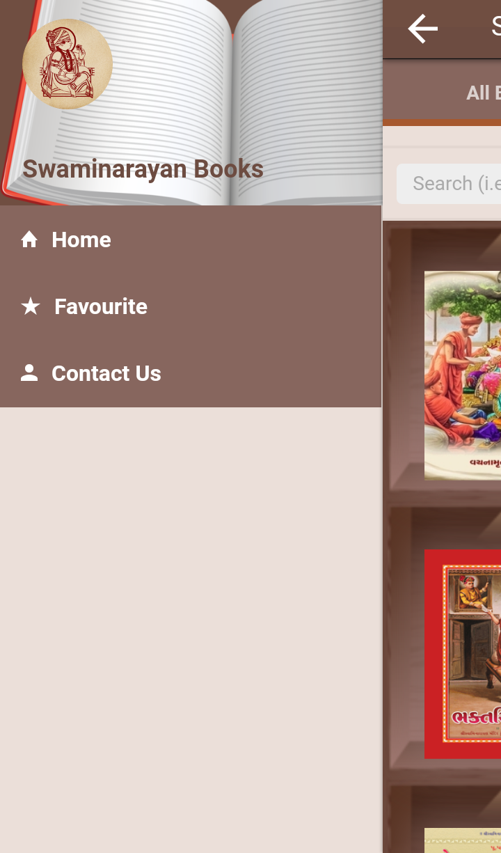Open the Favourite menu entry
This screenshot has width=501, height=853.
click(x=191, y=306)
